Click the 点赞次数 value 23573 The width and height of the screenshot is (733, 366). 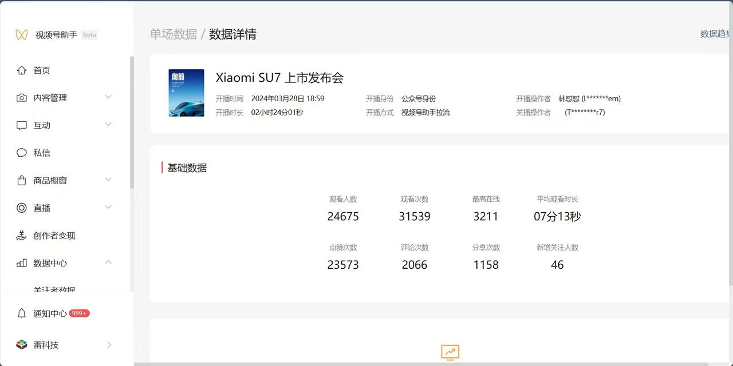point(343,265)
